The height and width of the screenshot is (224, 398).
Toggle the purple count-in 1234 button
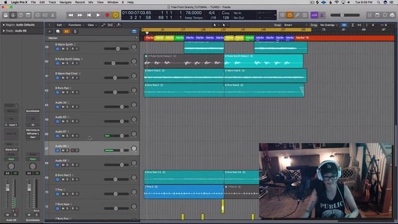coord(314,15)
